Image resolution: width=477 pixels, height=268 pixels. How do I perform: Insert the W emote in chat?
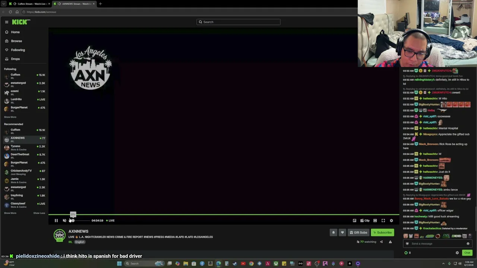pos(411,236)
